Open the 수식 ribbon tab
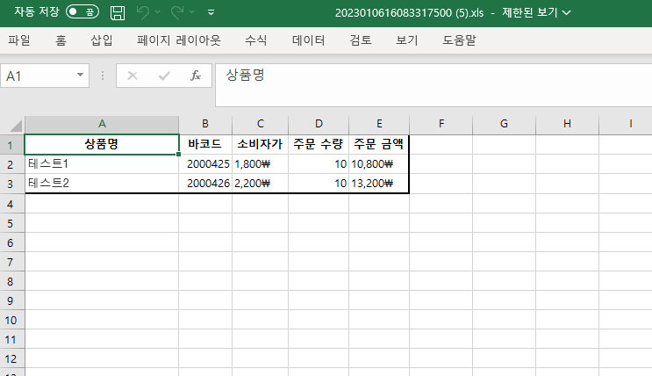The height and width of the screenshot is (376, 652). point(255,40)
